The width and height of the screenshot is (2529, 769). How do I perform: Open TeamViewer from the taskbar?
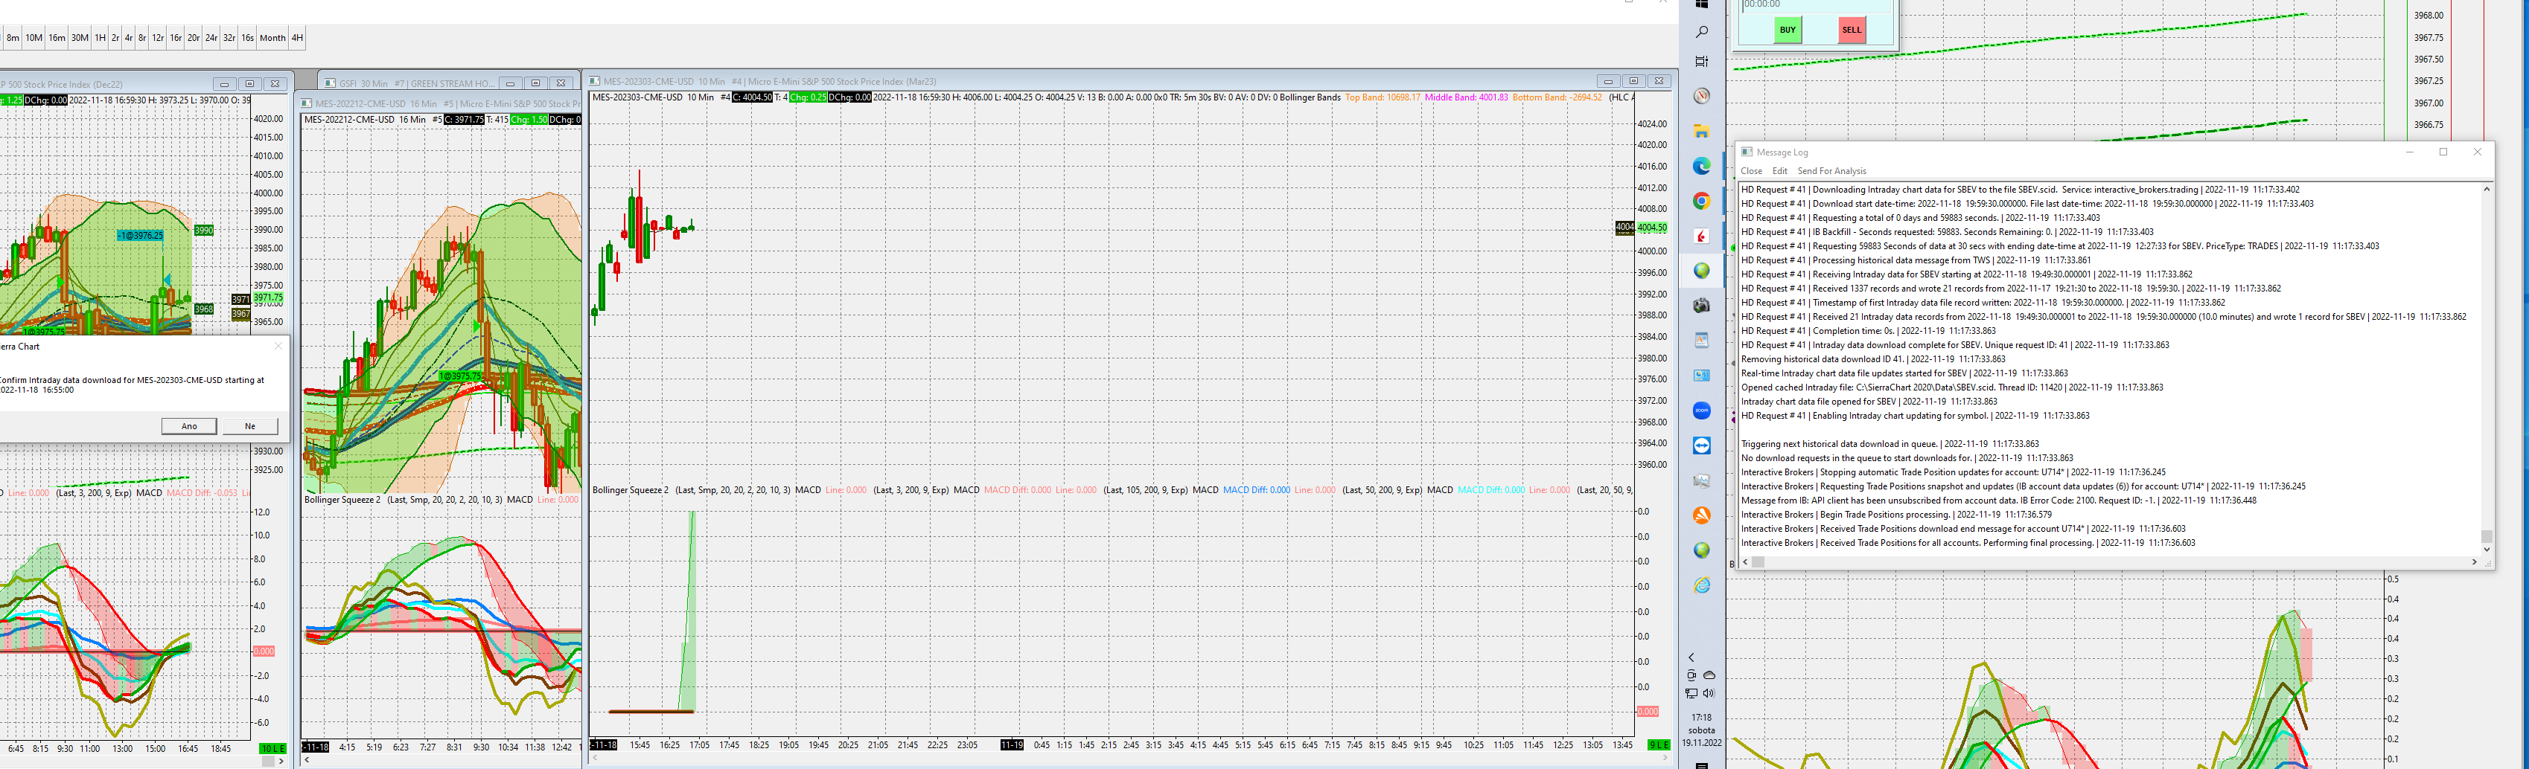pos(1703,446)
